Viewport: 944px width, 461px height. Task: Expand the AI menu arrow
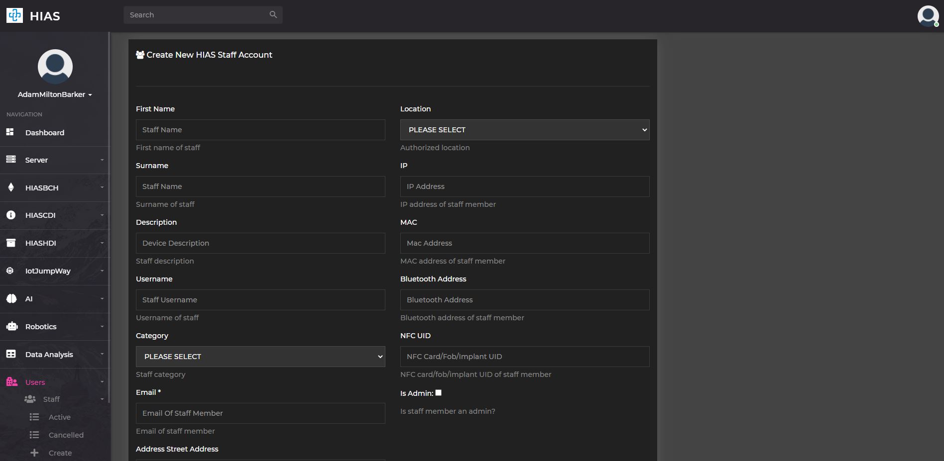102,299
